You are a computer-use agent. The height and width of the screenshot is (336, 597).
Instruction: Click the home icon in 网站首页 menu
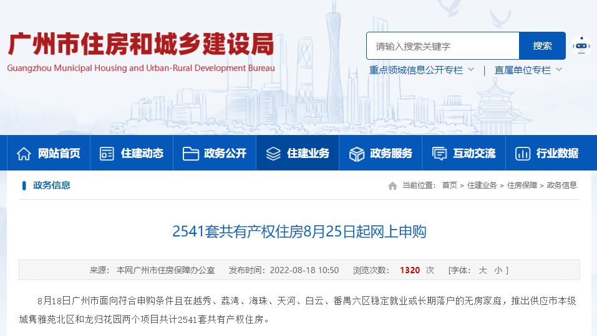(x=24, y=154)
